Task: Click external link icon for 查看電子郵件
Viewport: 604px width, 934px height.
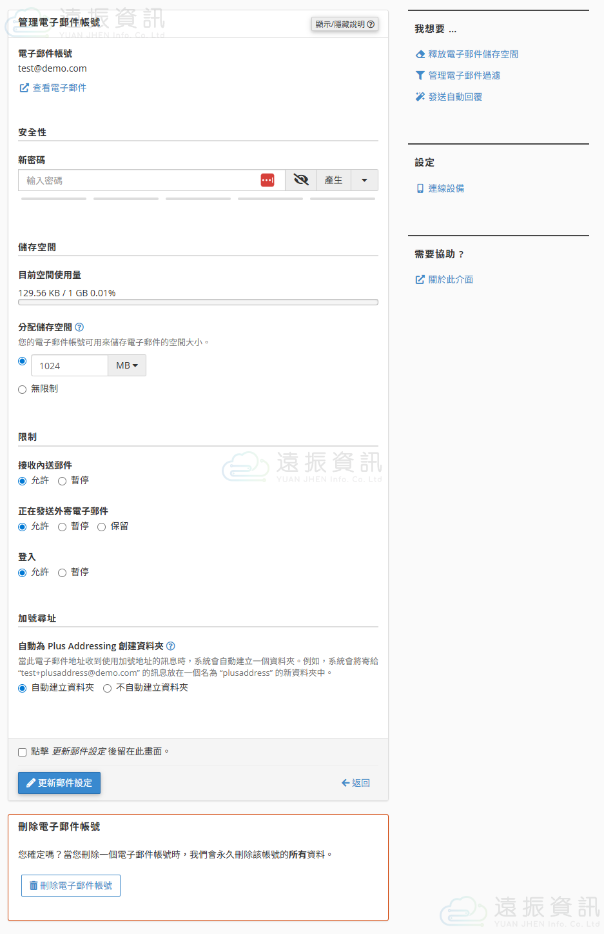Action: [24, 88]
